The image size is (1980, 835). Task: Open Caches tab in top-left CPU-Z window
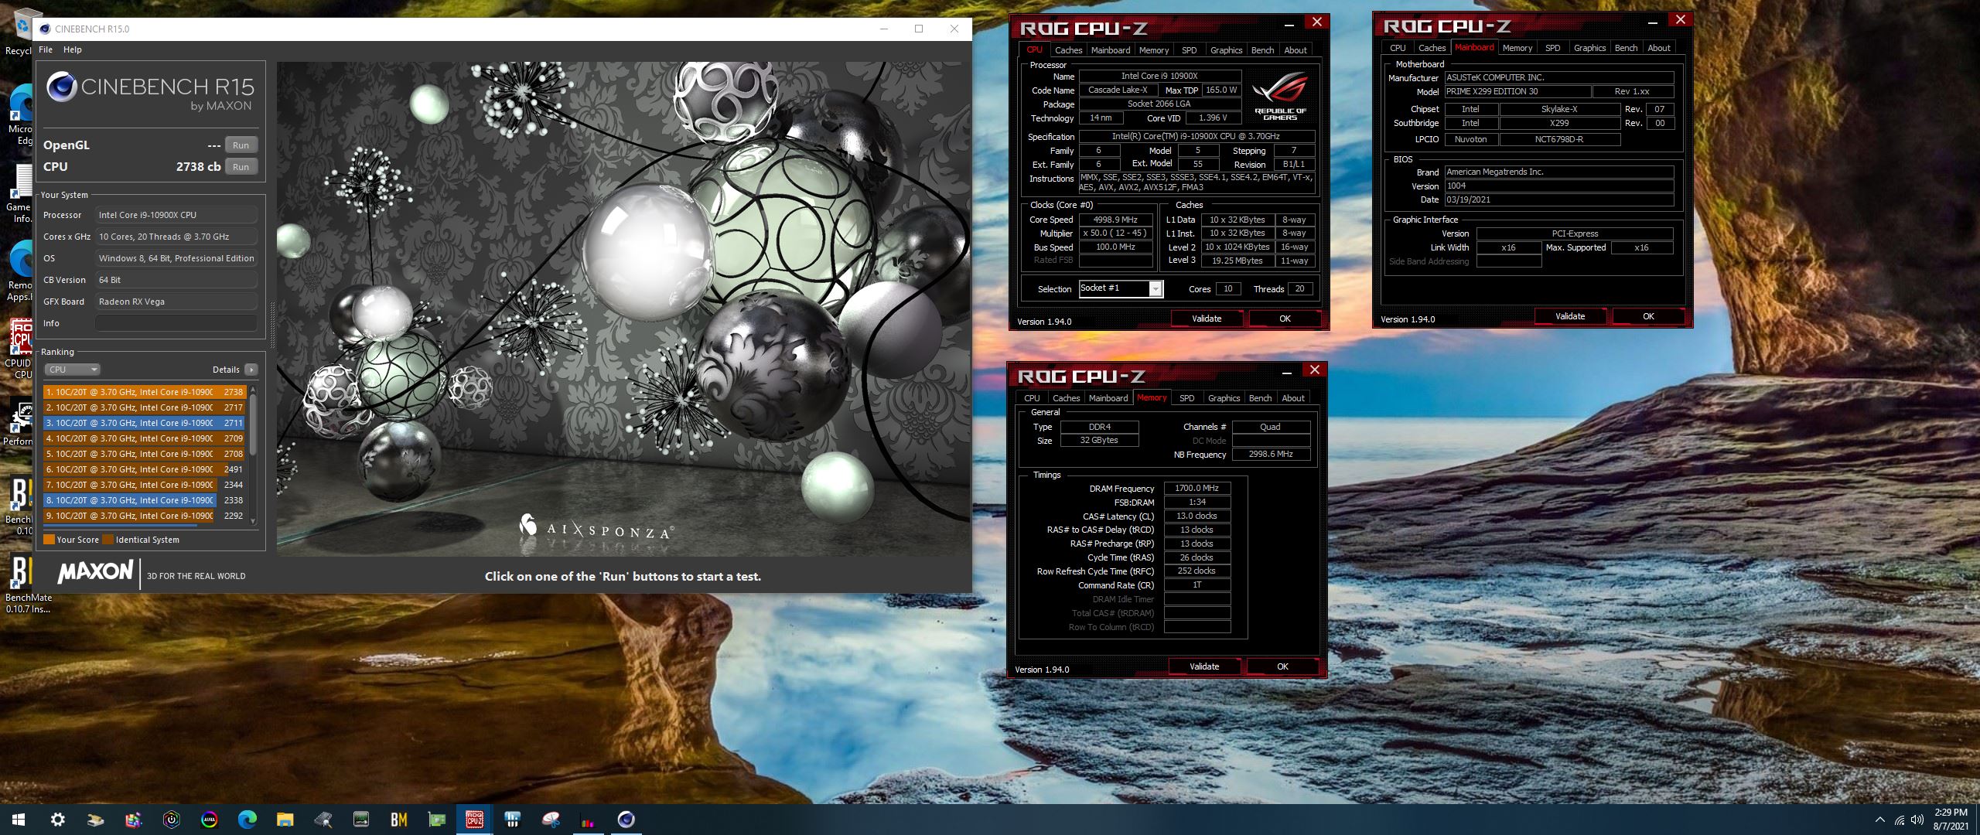point(1068,50)
